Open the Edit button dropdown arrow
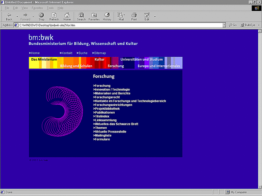Screen dimensions: 262x196 click(155, 17)
